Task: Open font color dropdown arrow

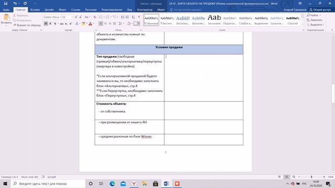Action: (x=94, y=23)
